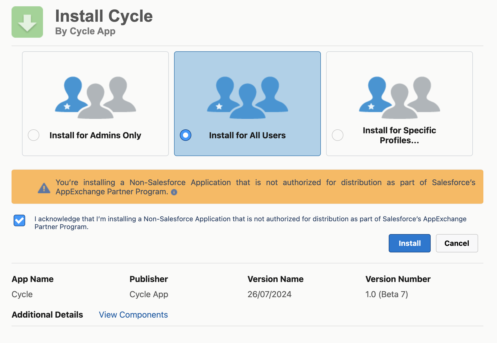The image size is (497, 343).
Task: Click the Publisher column header
Action: coord(149,279)
